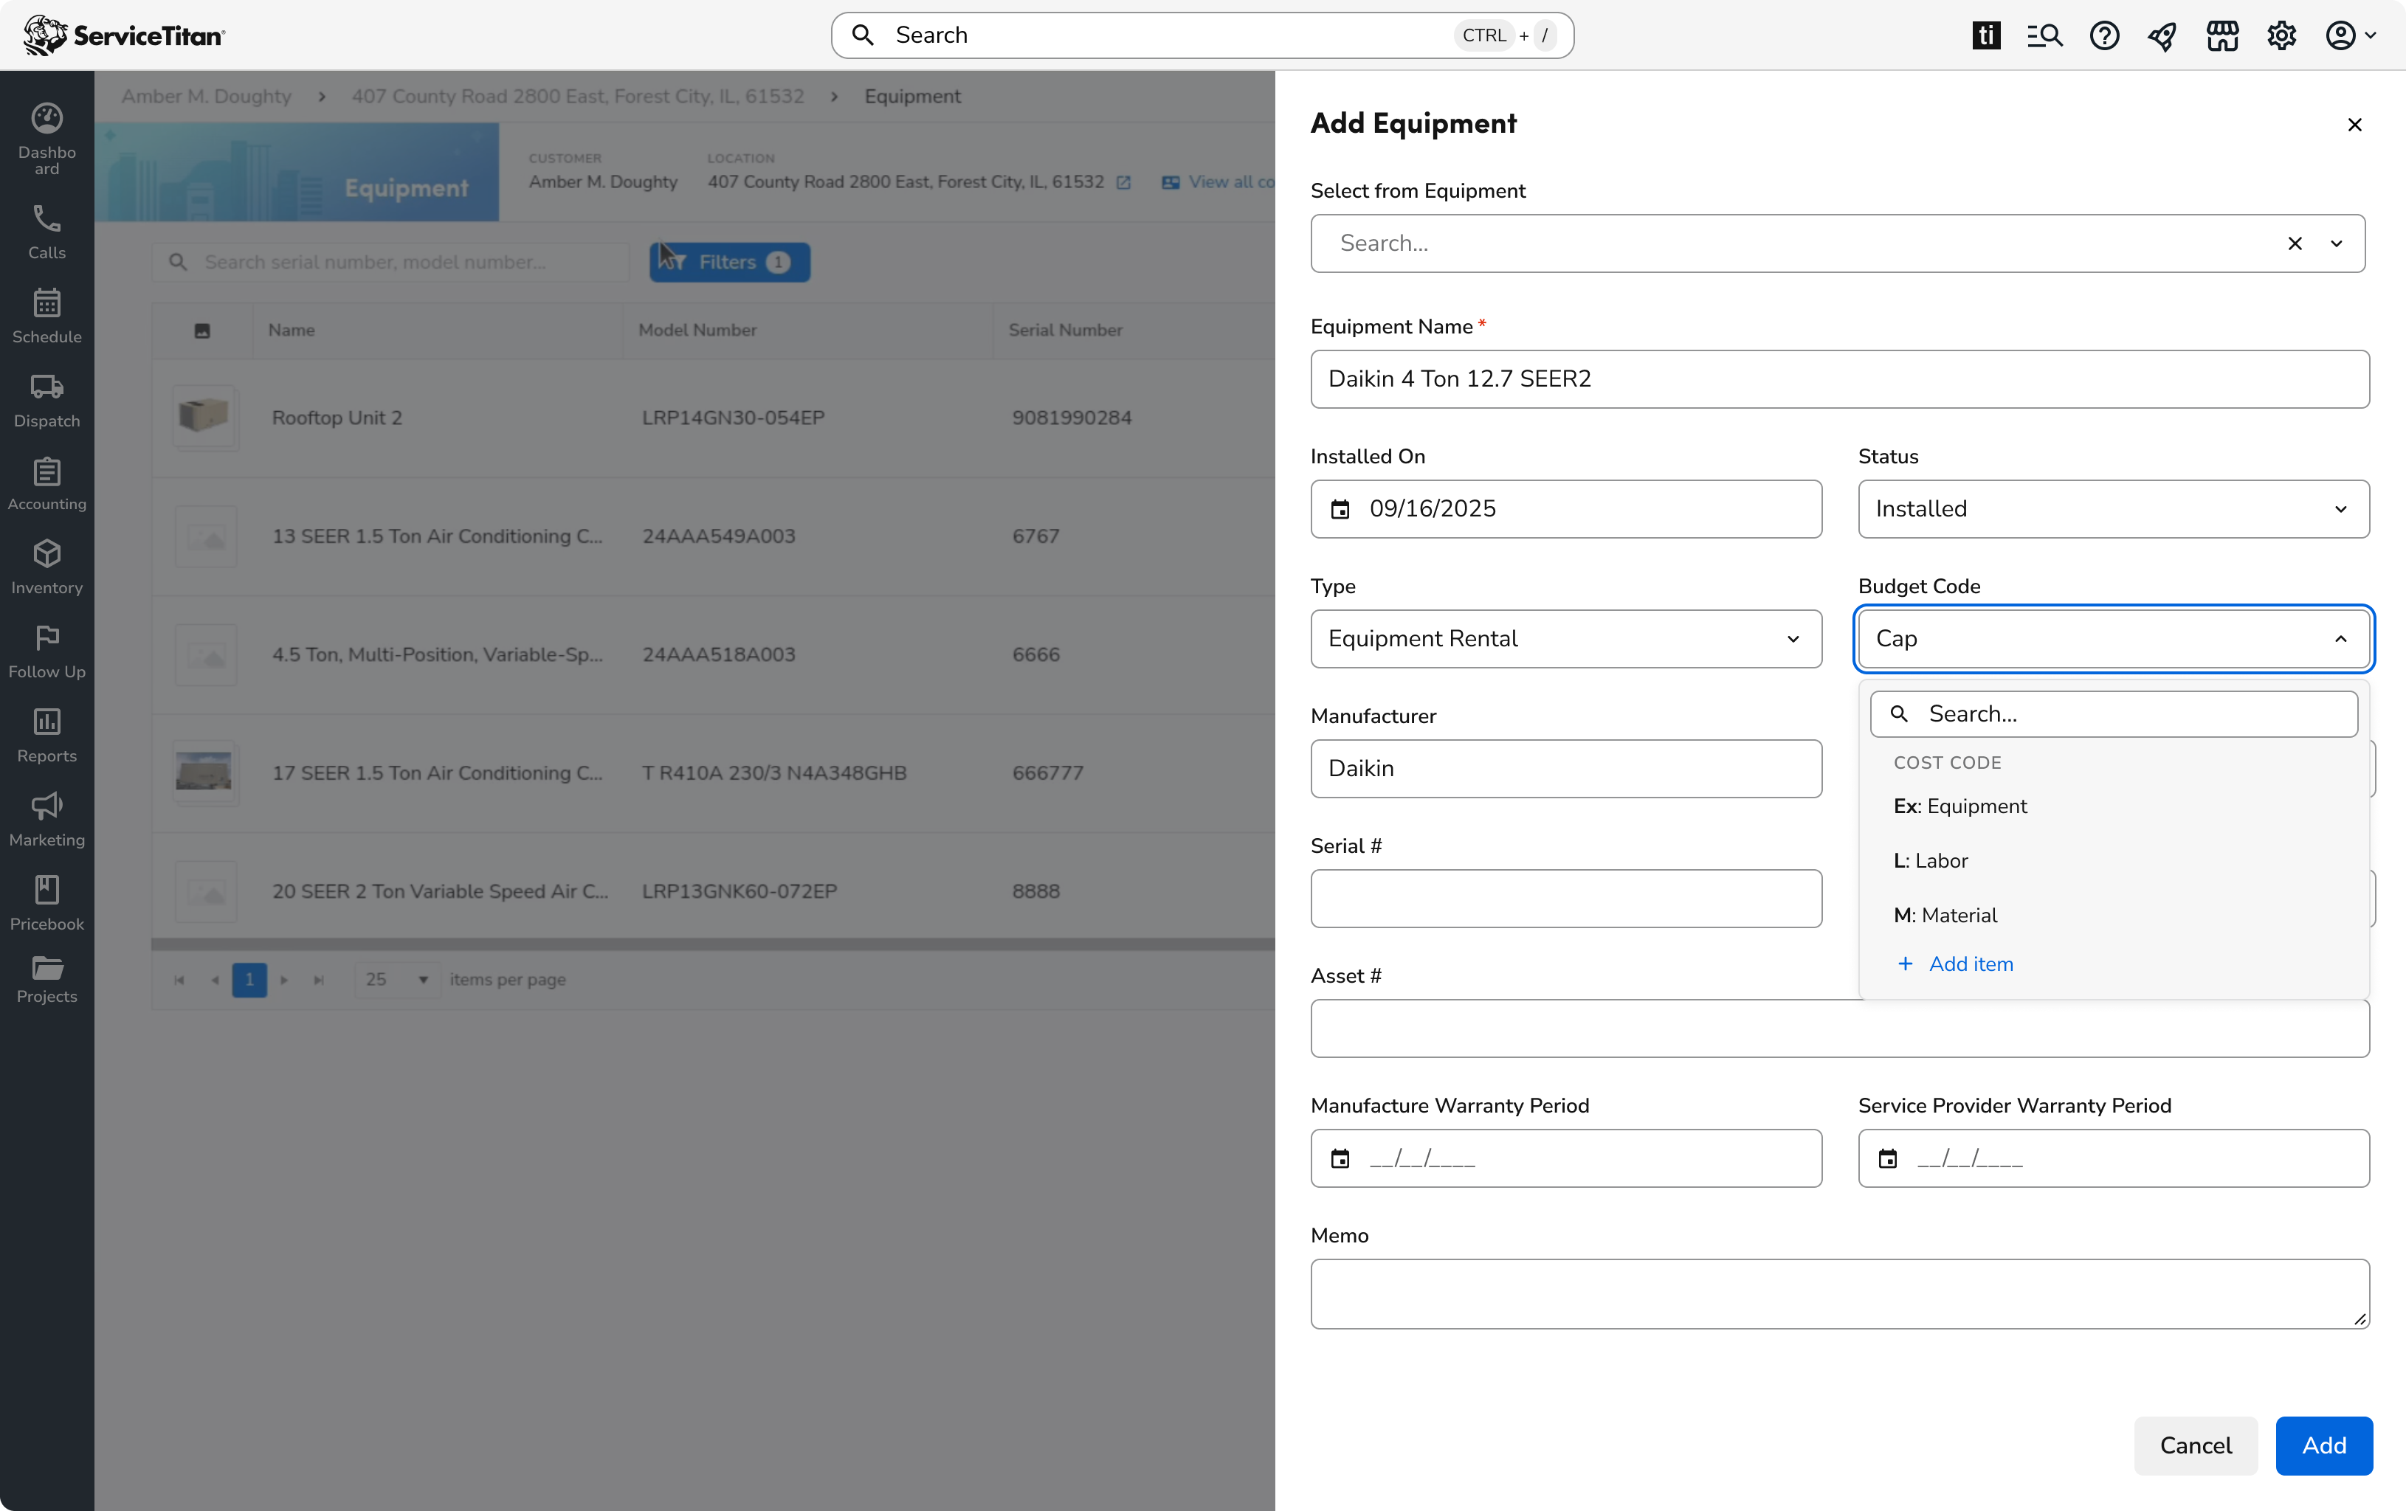Click model number LRP13GNK60-072EP
This screenshot has height=1511, width=2406.
click(740, 892)
